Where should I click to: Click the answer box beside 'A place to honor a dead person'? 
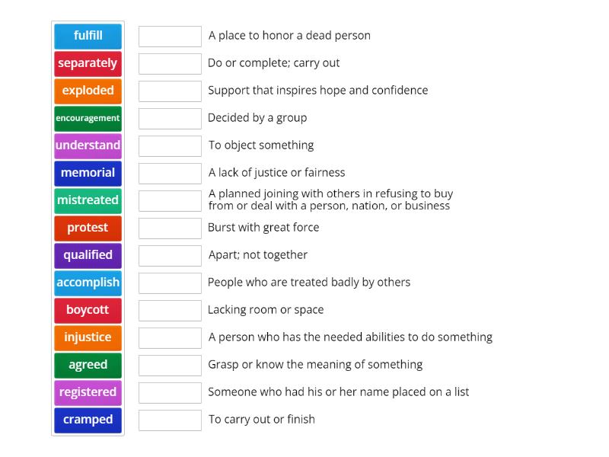[x=170, y=36]
